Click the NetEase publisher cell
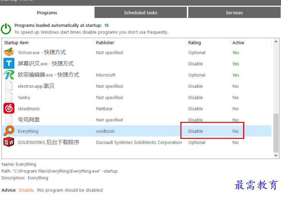The width and height of the screenshot is (281, 197). coord(104,109)
